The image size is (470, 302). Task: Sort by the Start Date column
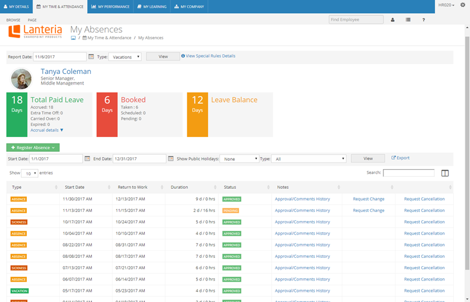click(86, 187)
